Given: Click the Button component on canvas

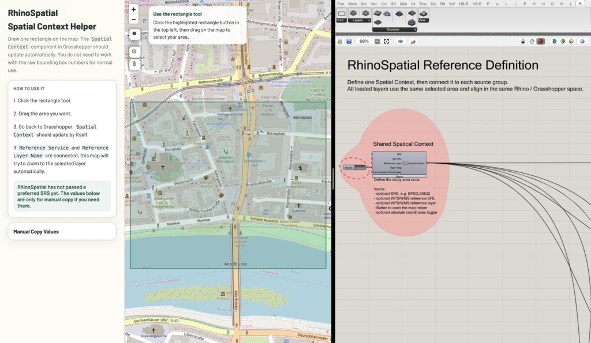Looking at the screenshot, I should coord(355,168).
